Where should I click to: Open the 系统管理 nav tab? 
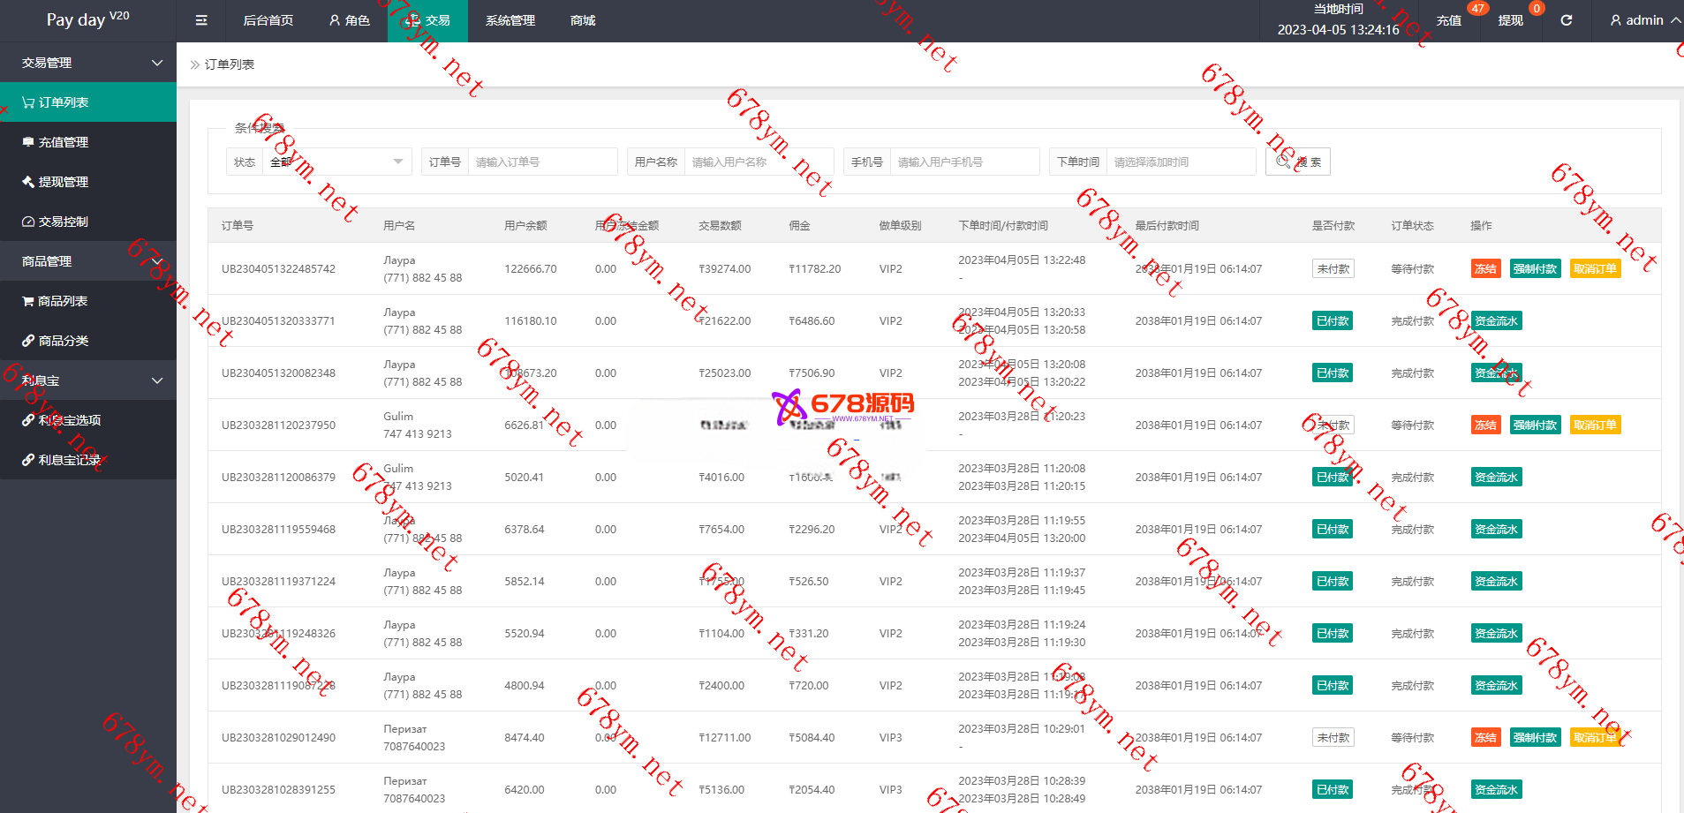510,20
